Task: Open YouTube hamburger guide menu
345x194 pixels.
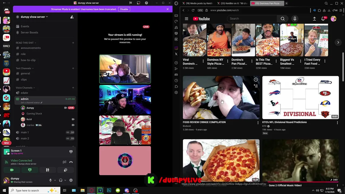Action: tap(187, 19)
